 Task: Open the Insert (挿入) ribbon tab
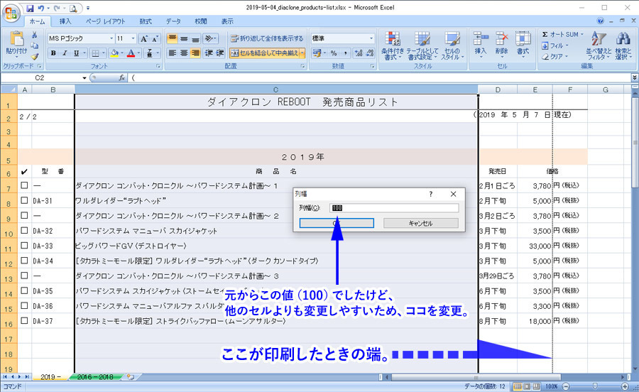pos(65,21)
